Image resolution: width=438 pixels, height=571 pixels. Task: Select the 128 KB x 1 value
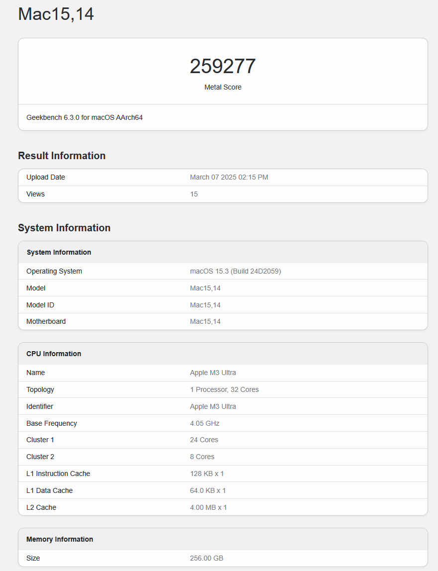coord(207,474)
